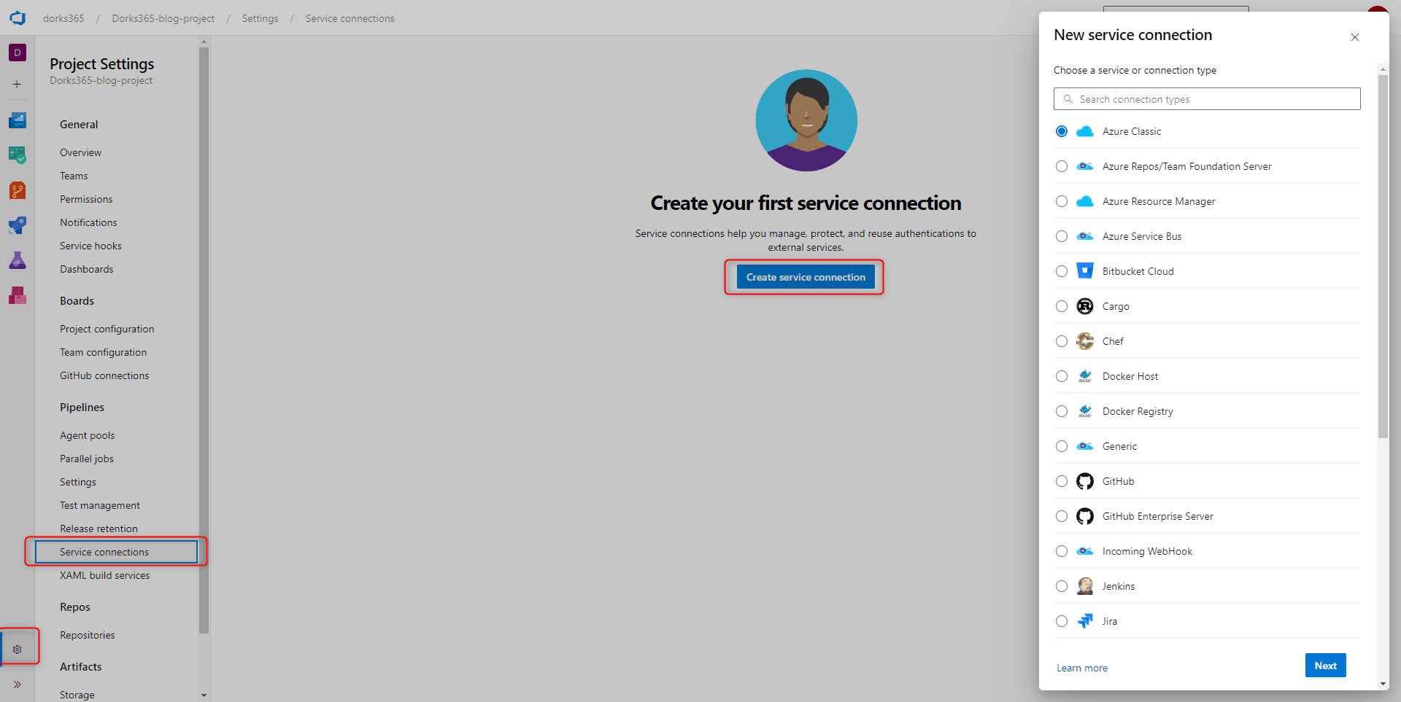Click the settings sidebar scrollbar
This screenshot has width=1401, height=702.
204,340
